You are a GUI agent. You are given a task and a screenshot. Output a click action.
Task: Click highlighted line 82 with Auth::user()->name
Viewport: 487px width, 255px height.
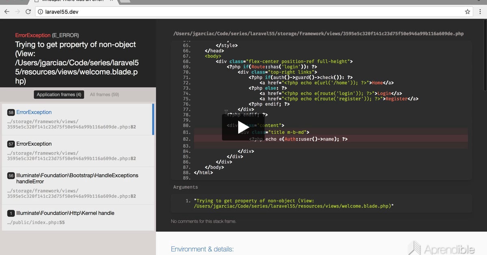click(x=331, y=139)
